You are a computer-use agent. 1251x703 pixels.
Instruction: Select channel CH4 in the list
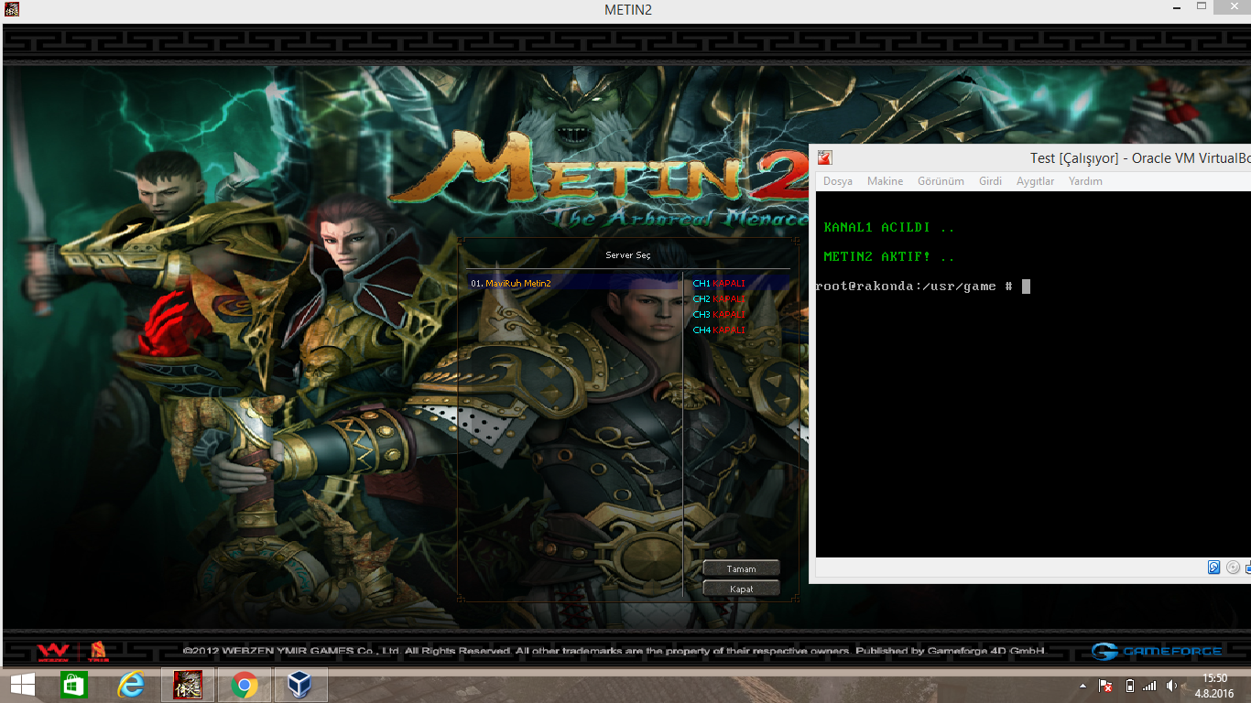coord(719,330)
